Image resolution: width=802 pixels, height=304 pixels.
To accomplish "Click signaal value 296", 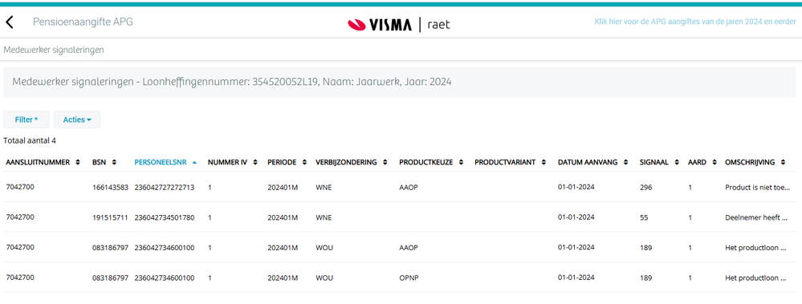I will pyautogui.click(x=646, y=188).
